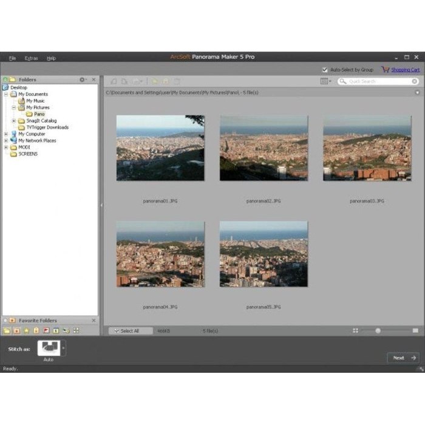Click the Select All button
425x425 pixels.
coord(131,331)
